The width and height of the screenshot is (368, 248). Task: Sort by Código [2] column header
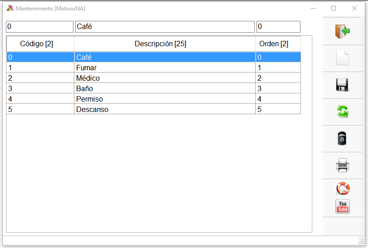(40, 44)
